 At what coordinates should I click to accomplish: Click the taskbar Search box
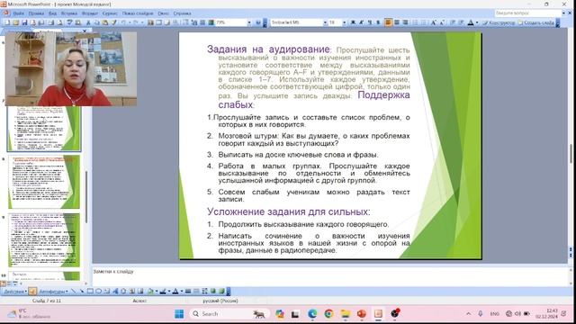tap(229, 314)
